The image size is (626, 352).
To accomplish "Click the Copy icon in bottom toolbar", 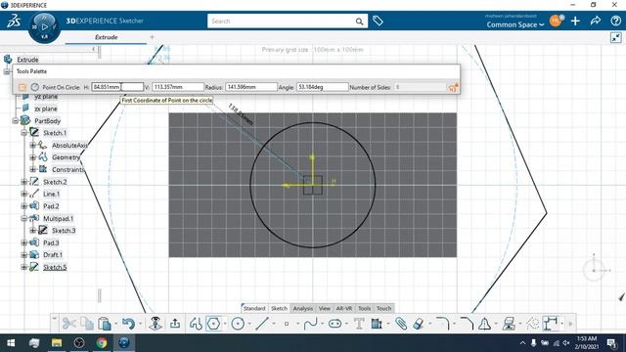I will pyautogui.click(x=87, y=324).
